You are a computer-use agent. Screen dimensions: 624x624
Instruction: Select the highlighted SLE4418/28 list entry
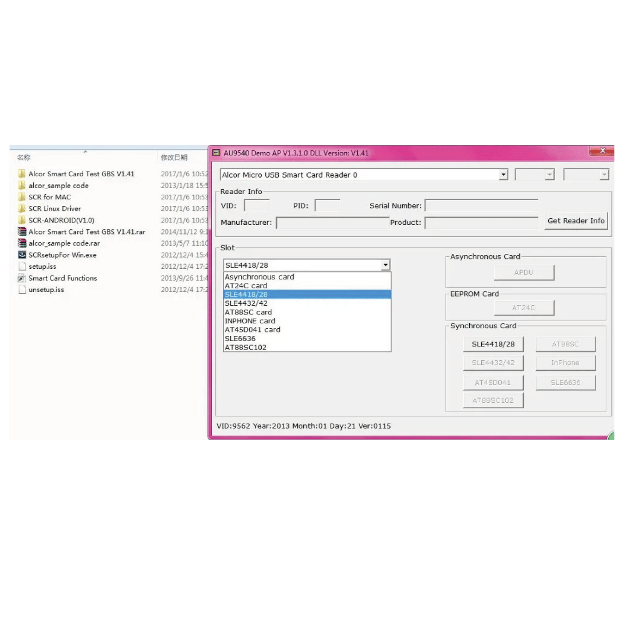[307, 295]
